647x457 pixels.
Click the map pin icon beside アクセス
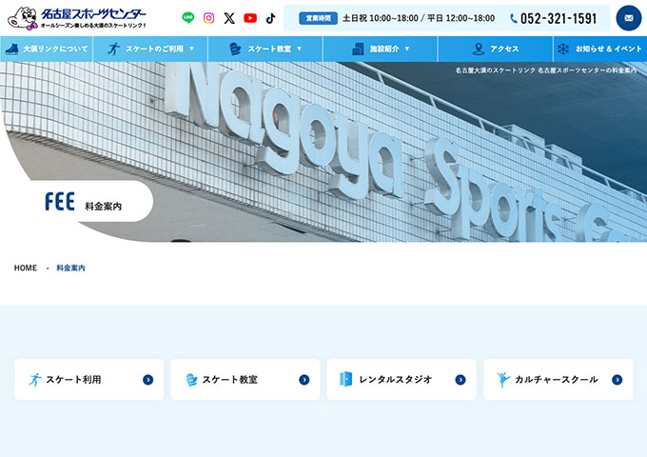[479, 49]
